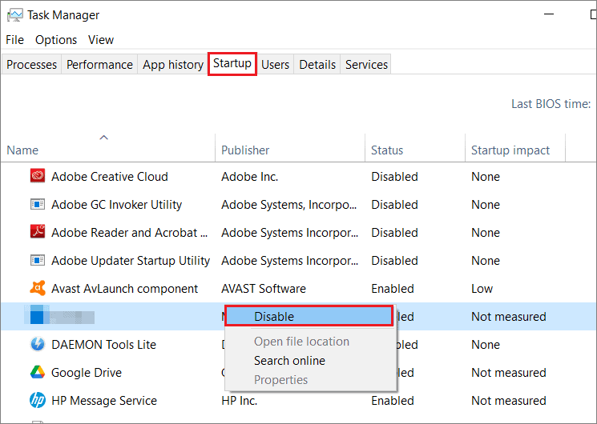Click the Google Drive triangle icon
The height and width of the screenshot is (424, 597).
[x=38, y=372]
